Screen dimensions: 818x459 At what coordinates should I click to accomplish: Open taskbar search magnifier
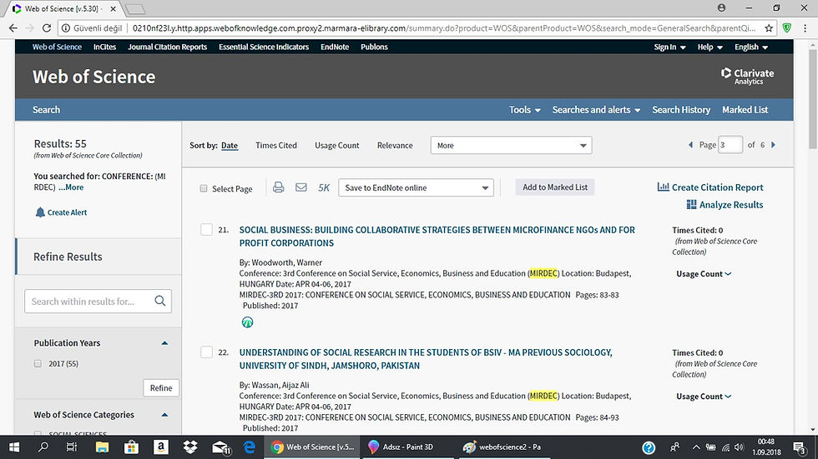coord(43,447)
